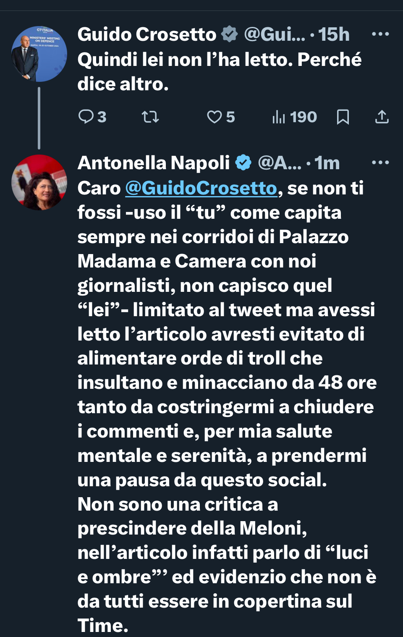Open the 15h timestamp on Crosetto's tweet
This screenshot has height=637, width=403.
click(334, 34)
